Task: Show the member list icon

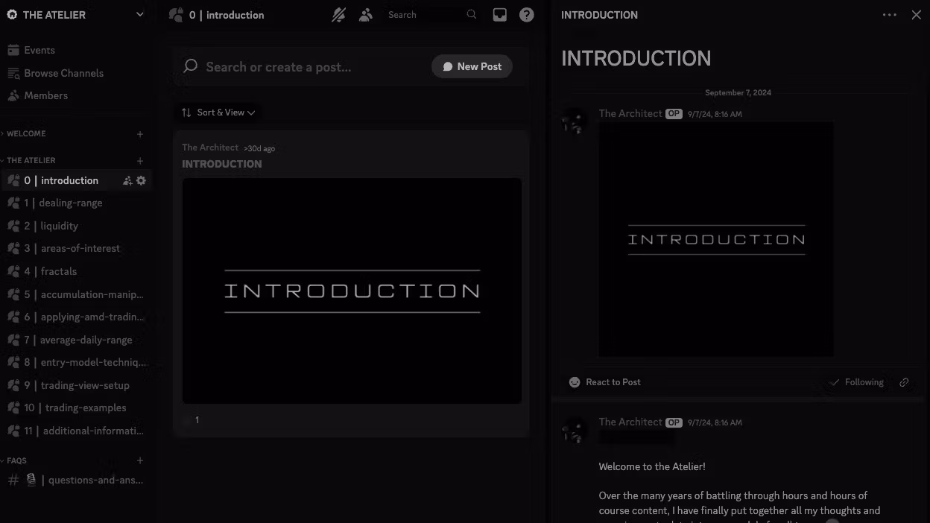Action: [x=365, y=15]
